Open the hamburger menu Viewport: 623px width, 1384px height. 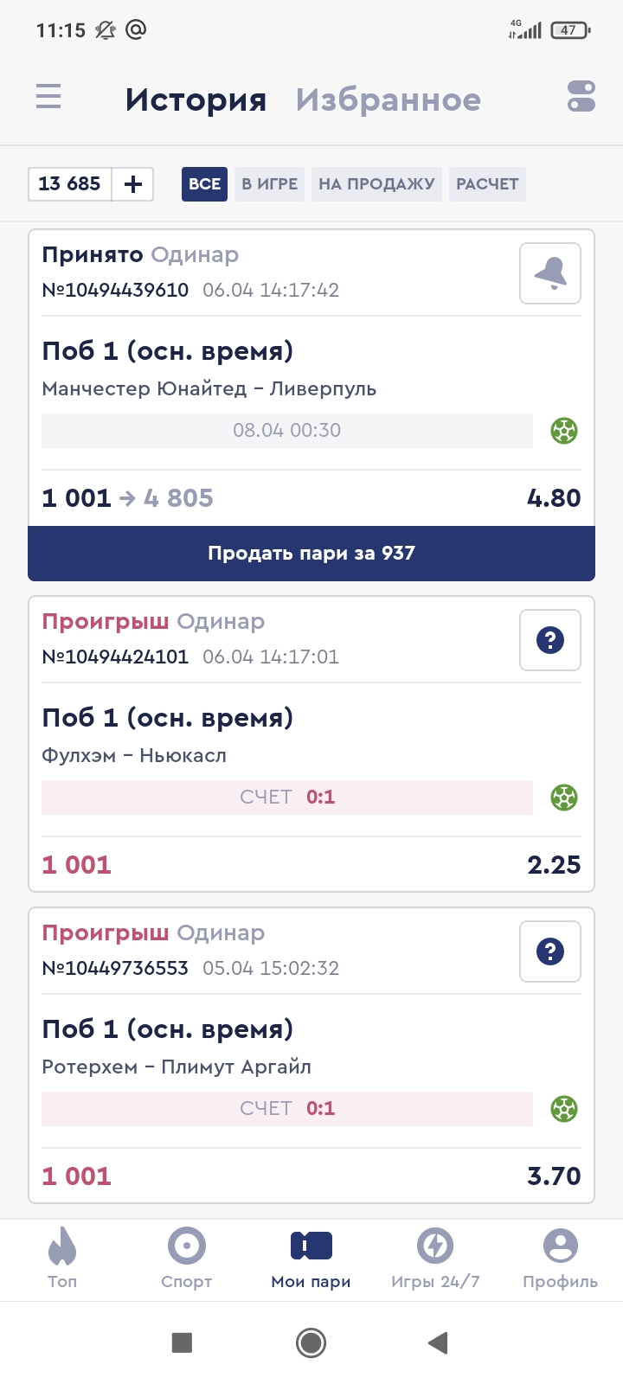pos(48,96)
